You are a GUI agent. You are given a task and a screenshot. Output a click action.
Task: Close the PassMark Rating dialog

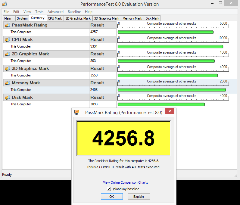point(170,111)
